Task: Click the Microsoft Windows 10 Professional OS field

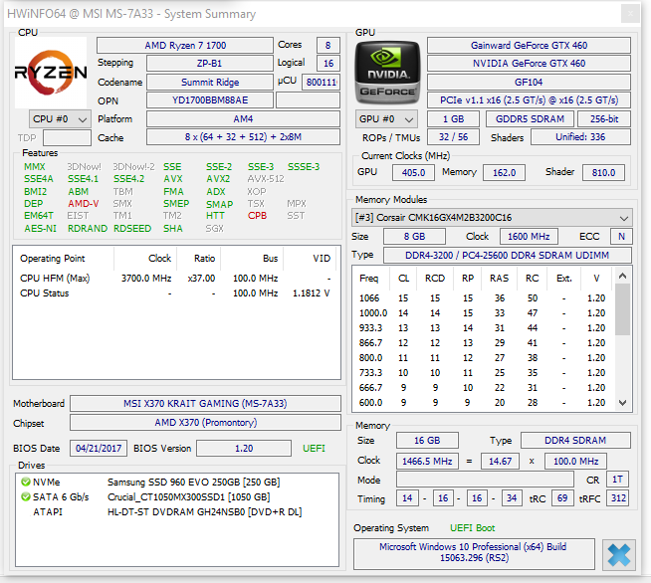Action: click(x=474, y=553)
